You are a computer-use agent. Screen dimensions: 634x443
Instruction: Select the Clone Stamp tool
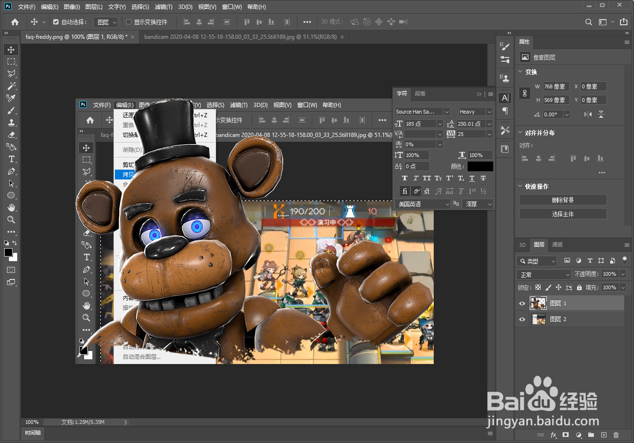click(x=11, y=122)
